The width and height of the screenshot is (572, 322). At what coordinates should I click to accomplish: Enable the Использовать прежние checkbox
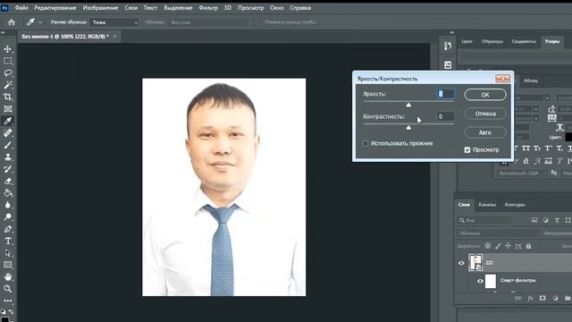pos(366,143)
